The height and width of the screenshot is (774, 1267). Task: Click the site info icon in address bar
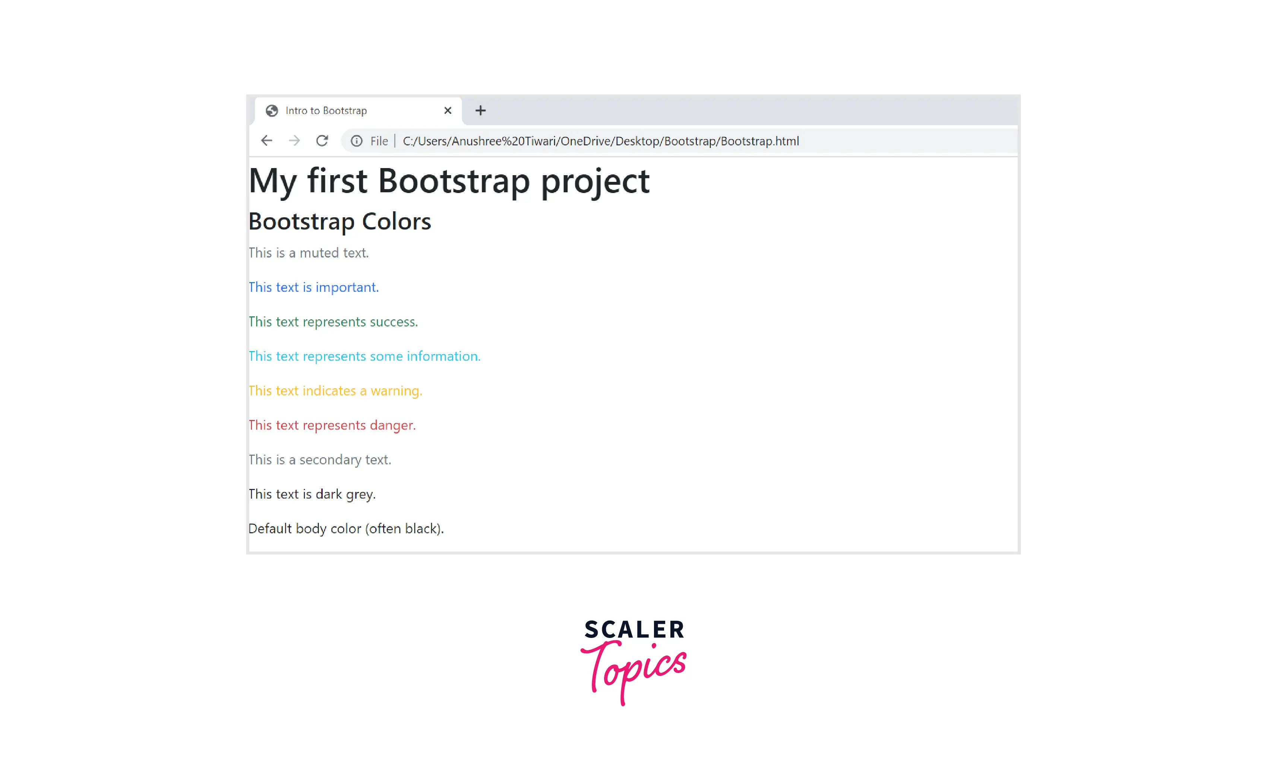(356, 141)
